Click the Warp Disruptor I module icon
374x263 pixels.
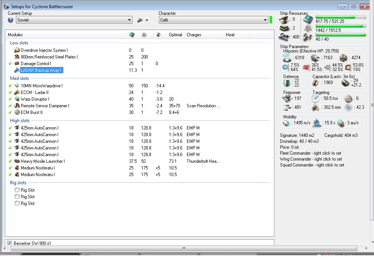tap(17, 99)
